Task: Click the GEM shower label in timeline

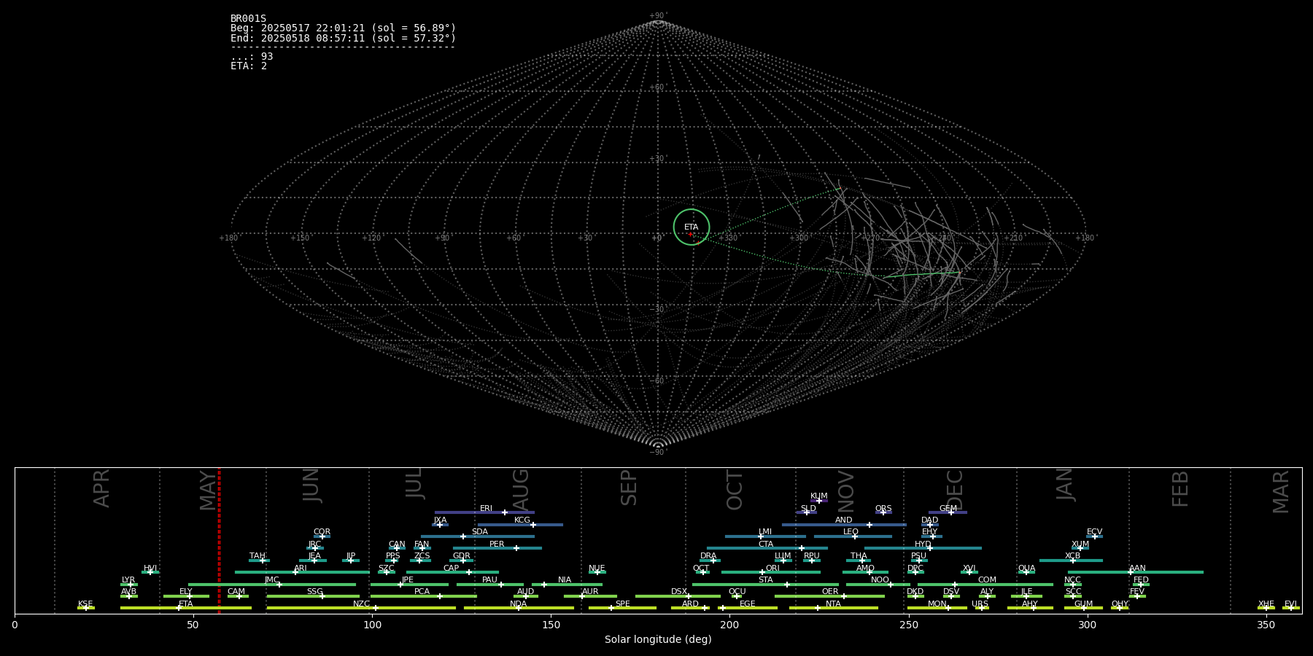Action: pos(948,509)
